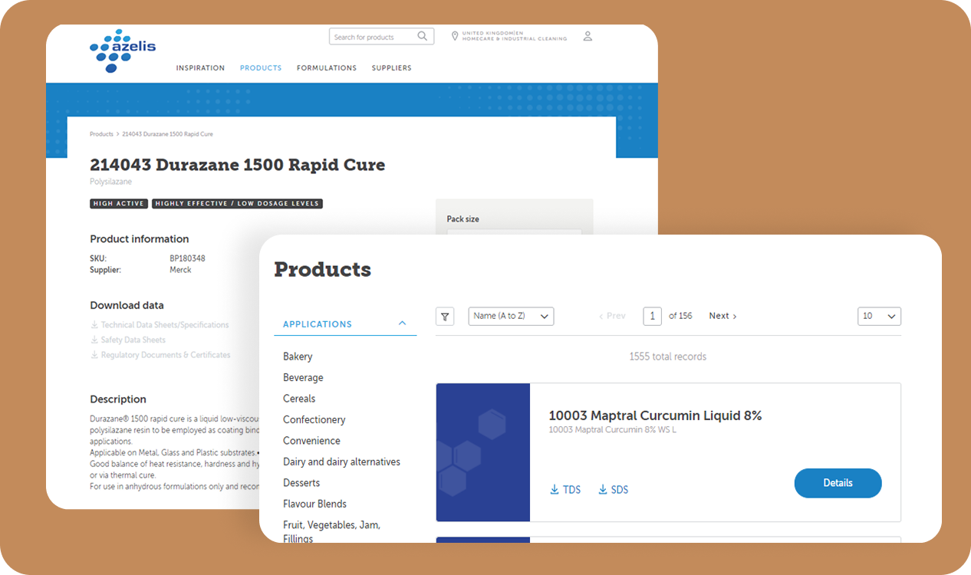Viewport: 971px width, 575px height.
Task: Select the Desserts application filter
Action: (x=301, y=483)
